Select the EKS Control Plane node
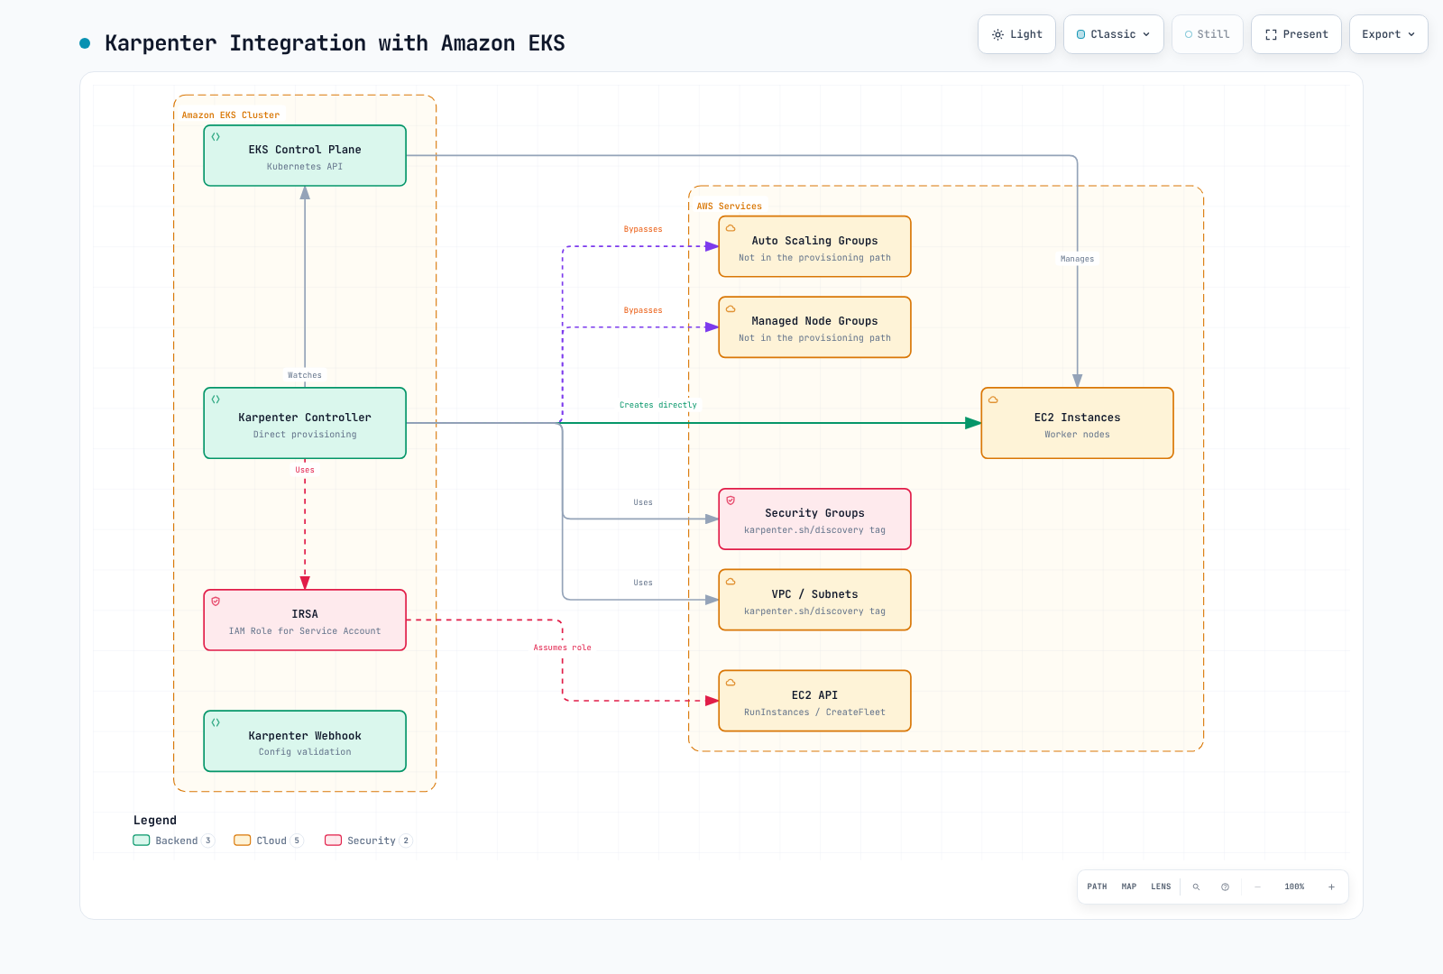The width and height of the screenshot is (1443, 974). pos(305,155)
